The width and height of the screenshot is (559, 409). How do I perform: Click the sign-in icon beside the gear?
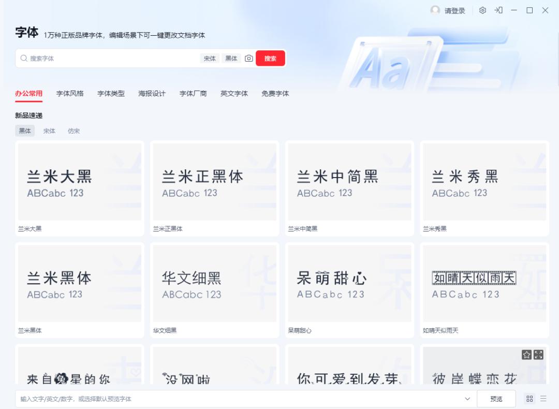click(498, 10)
